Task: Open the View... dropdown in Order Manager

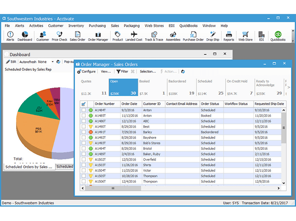Action: click(x=106, y=72)
